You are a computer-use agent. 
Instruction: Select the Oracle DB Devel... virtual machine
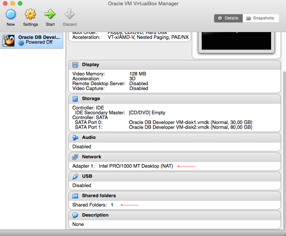pyautogui.click(x=32, y=41)
